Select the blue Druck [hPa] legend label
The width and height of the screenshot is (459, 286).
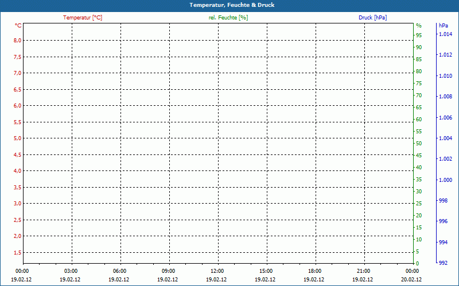pyautogui.click(x=372, y=18)
